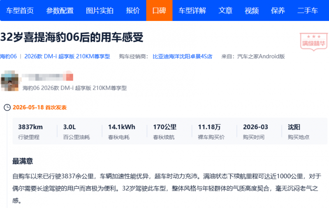The width and height of the screenshot is (329, 208).
Task: Click the 3837km 行驶里程 value
Action: 30,127
